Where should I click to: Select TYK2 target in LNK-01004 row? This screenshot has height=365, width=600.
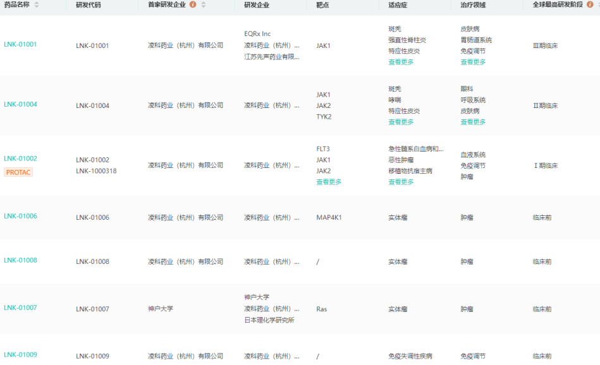324,117
